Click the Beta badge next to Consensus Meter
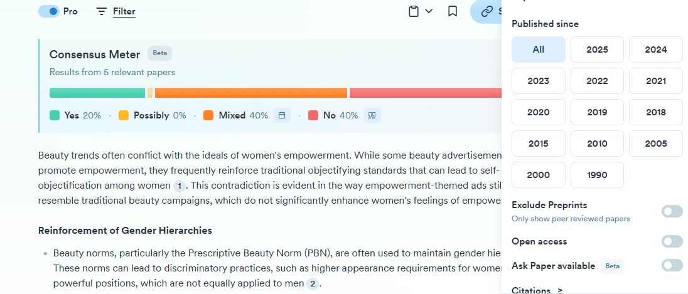 159,53
